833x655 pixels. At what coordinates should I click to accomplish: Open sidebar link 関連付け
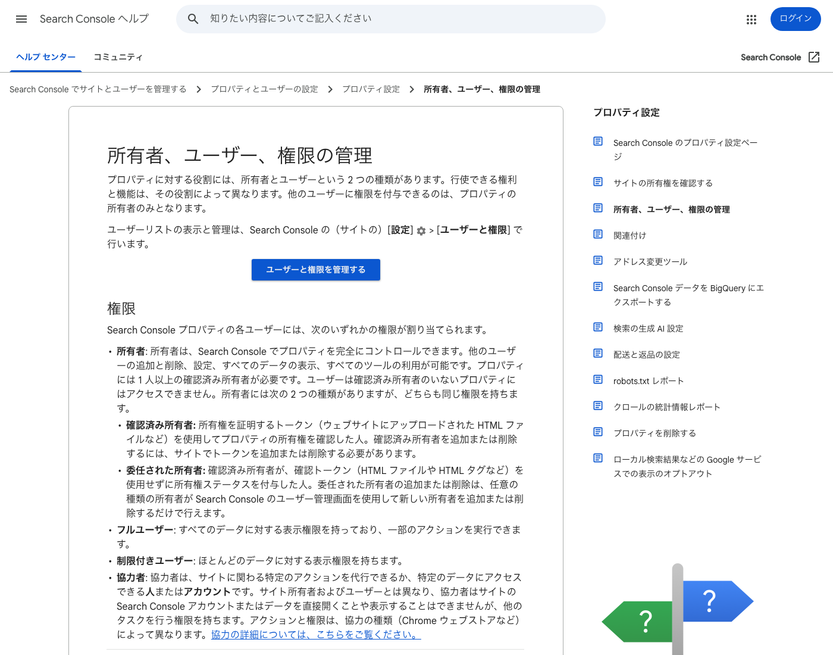pos(630,236)
